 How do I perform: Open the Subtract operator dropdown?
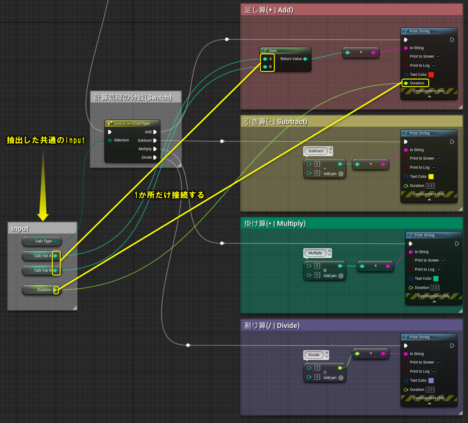pos(317,151)
